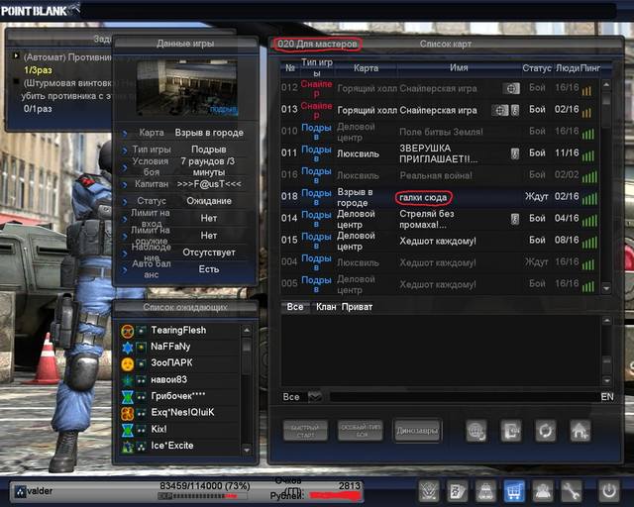
Task: Click room list scroll up arrow
Action: click(606, 84)
